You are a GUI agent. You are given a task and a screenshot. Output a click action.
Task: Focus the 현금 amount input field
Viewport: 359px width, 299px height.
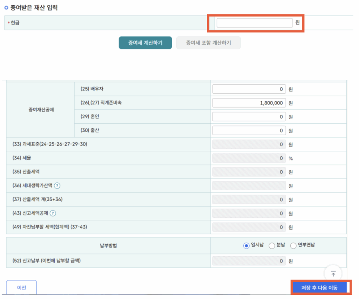[x=254, y=23]
